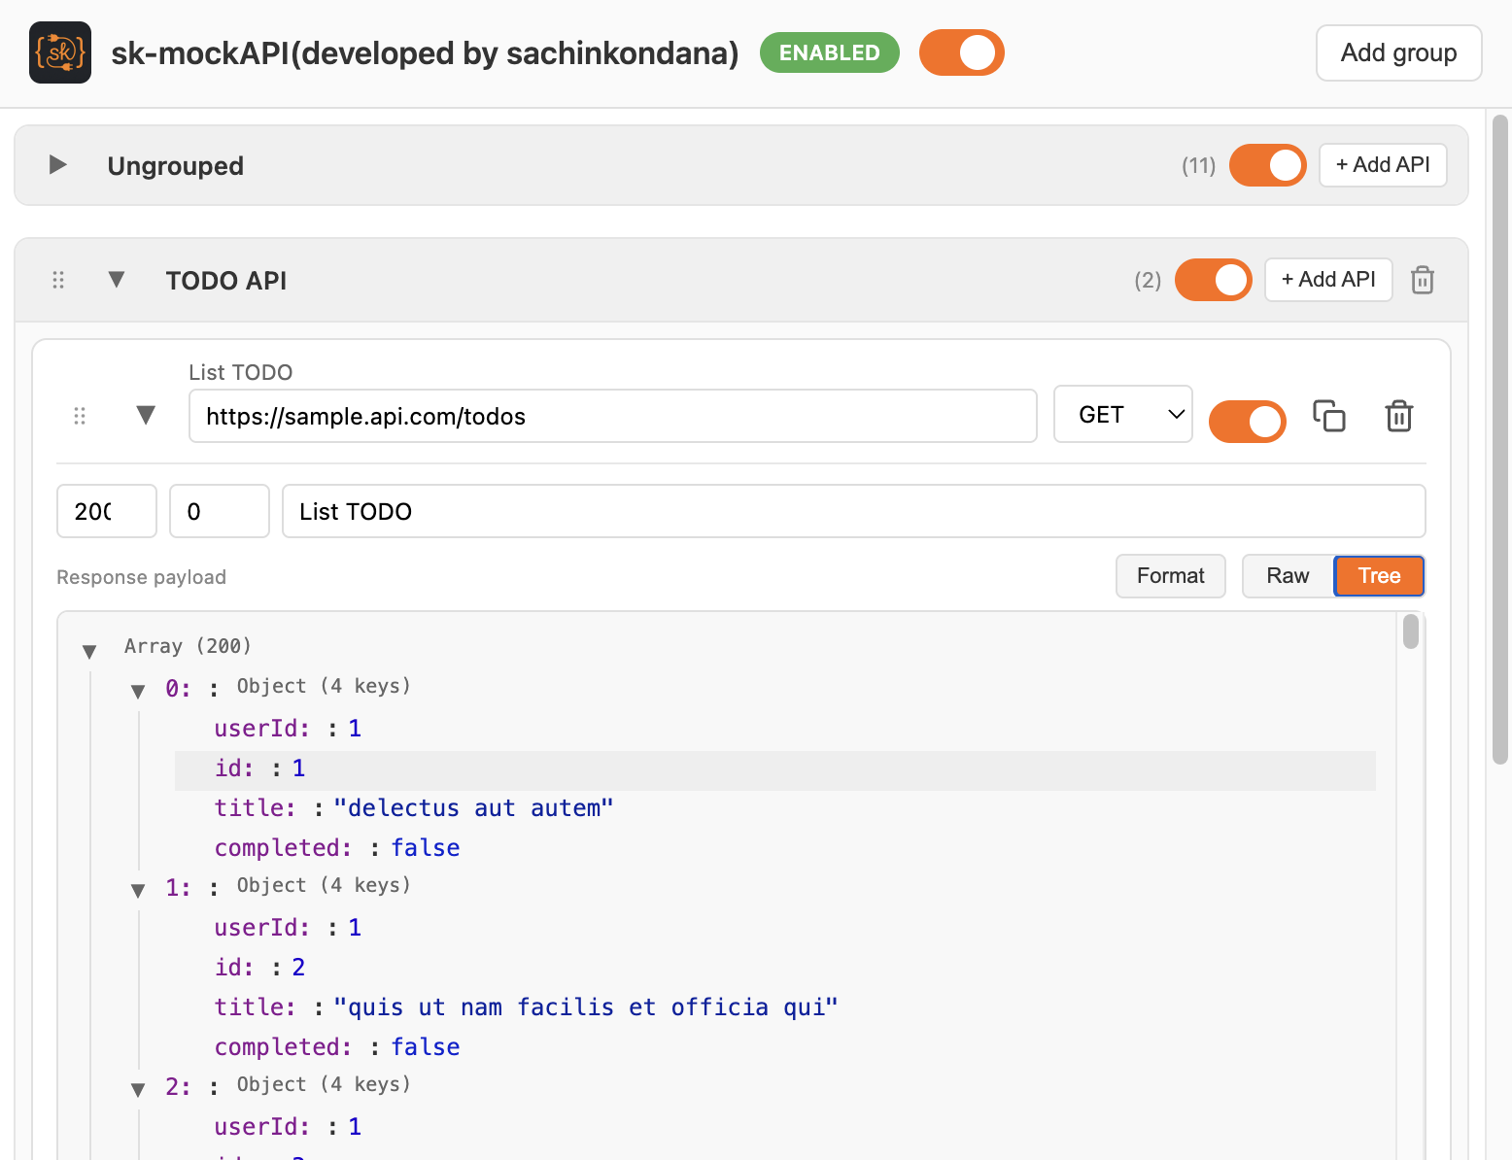Expand the Ungrouped section
Image resolution: width=1512 pixels, height=1160 pixels.
tap(56, 165)
